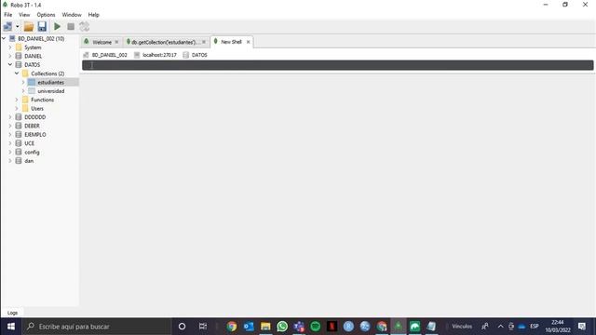Click the rotate view toolbar icon
Screen dimensions: 596x335
(x=85, y=27)
